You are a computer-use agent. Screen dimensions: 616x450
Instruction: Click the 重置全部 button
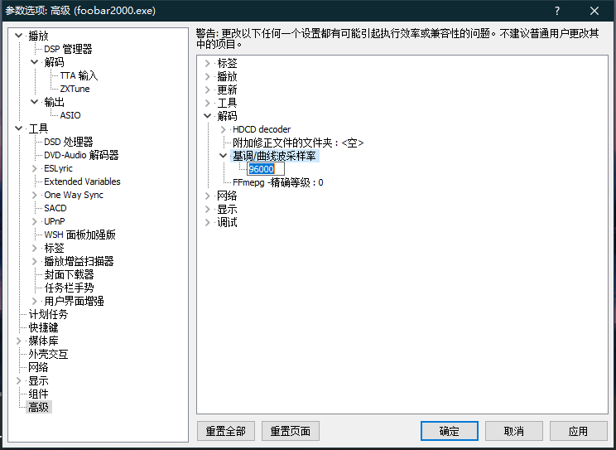pyautogui.click(x=226, y=431)
